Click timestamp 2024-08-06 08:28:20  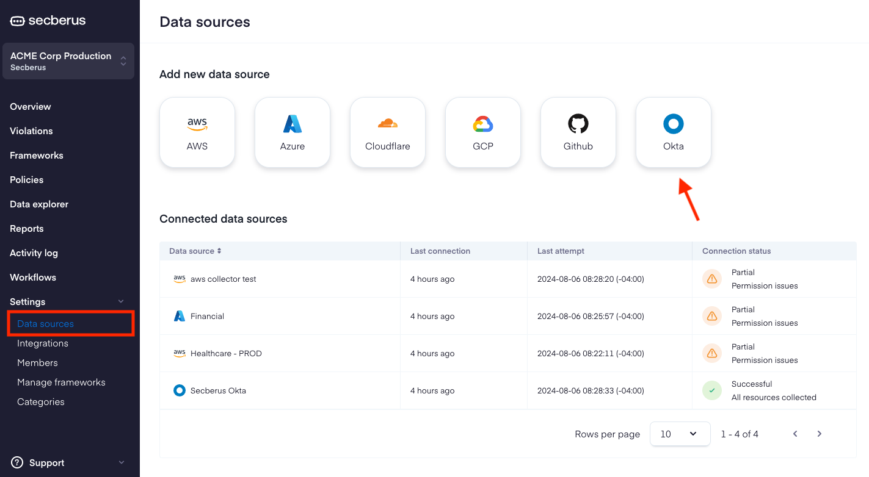click(591, 279)
